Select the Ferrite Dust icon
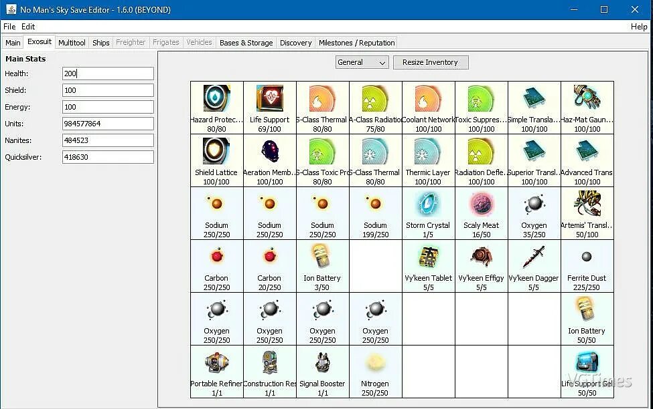The image size is (653, 409). click(587, 257)
